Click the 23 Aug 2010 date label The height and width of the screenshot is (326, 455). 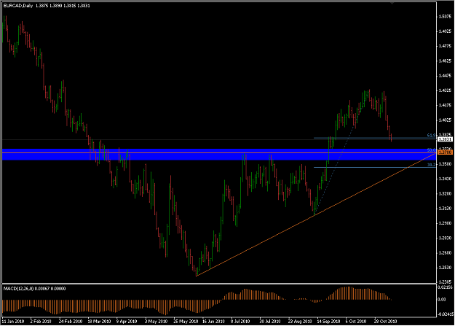tap(300, 322)
